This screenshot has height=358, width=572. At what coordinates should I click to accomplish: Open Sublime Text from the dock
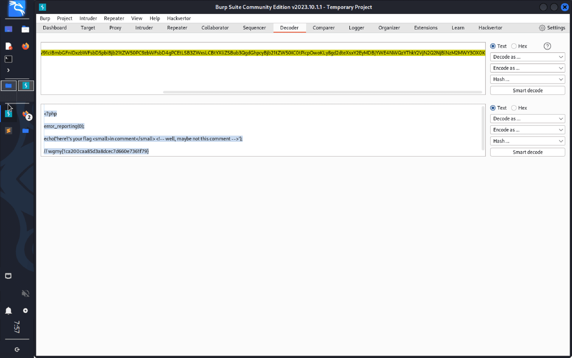tap(8, 131)
